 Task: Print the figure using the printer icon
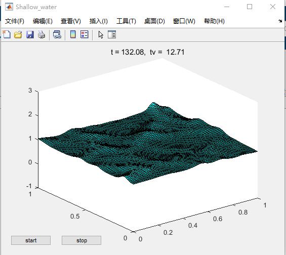pos(42,34)
